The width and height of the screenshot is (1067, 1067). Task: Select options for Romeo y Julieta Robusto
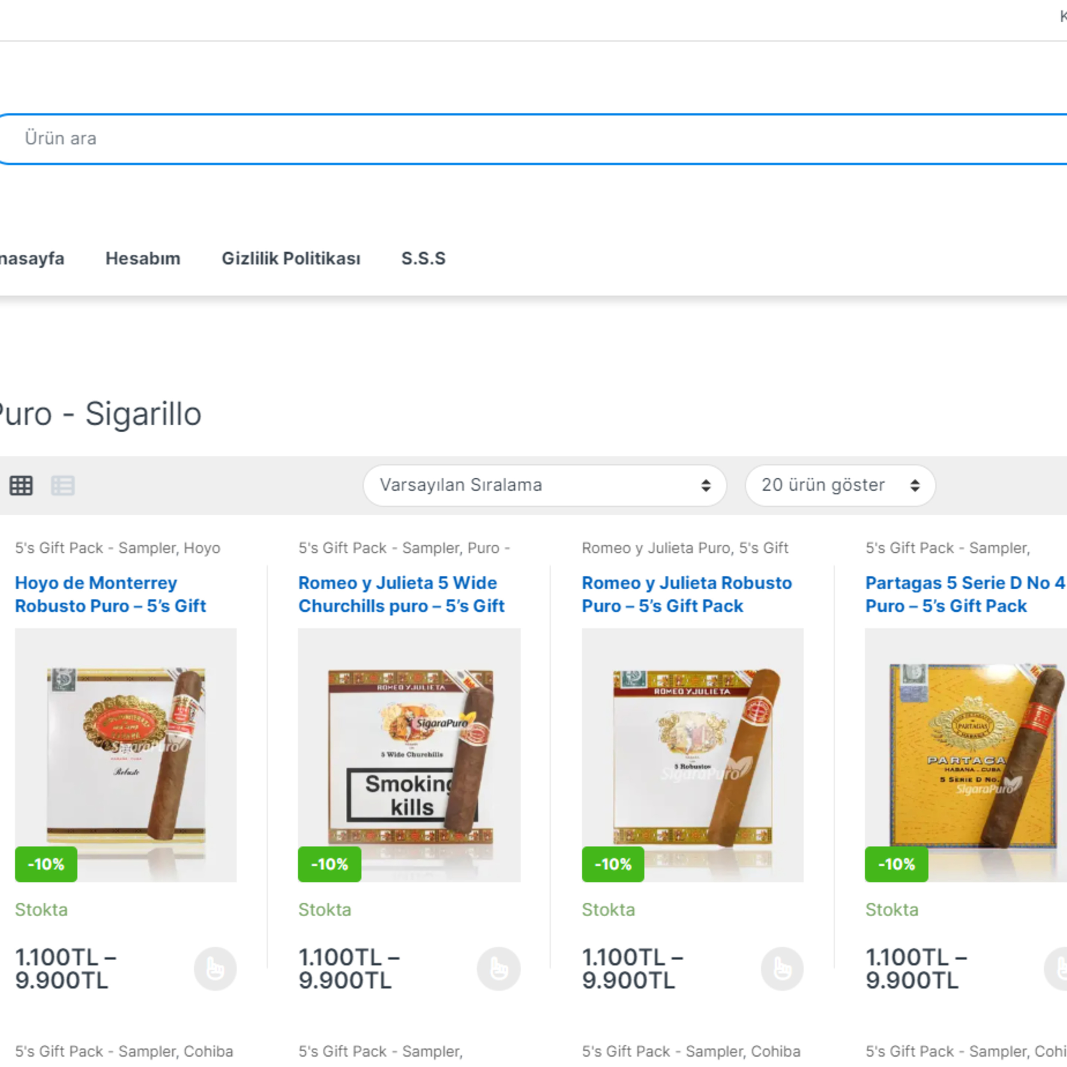[782, 969]
